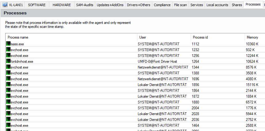Click the computer icon on the VL-LANI1 tab
Viewport: 265px width, 131px height.
click(x=5, y=5)
